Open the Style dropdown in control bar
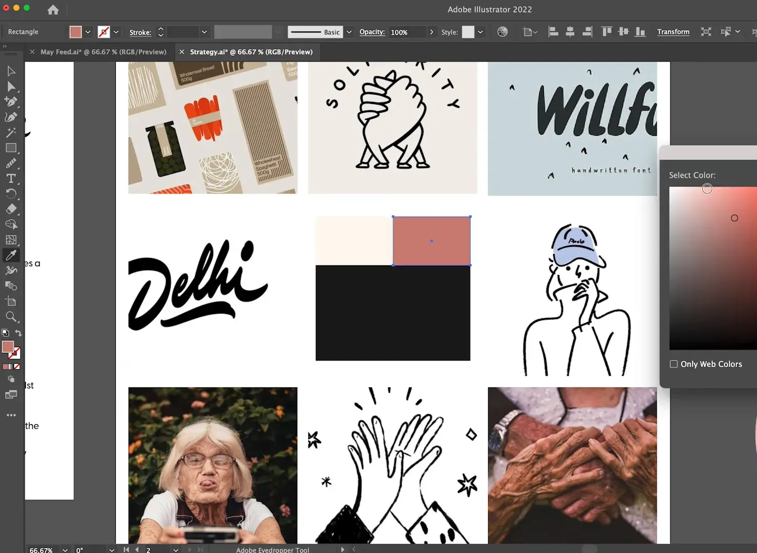The height and width of the screenshot is (553, 757). [480, 32]
